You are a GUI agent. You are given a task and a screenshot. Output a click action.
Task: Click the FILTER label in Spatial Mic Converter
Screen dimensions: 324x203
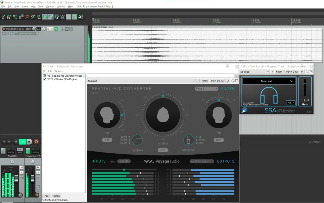228,89
